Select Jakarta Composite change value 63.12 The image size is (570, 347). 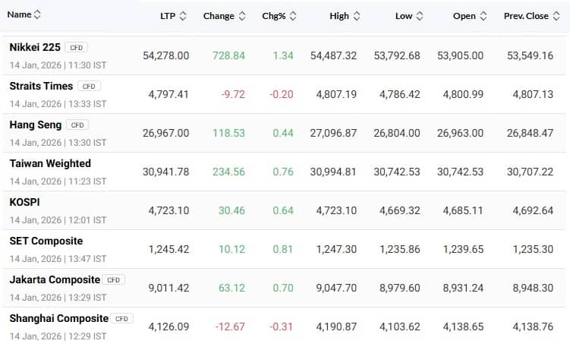click(x=231, y=288)
